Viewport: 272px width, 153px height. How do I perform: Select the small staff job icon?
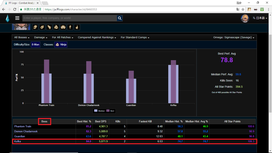(x=70, y=27)
